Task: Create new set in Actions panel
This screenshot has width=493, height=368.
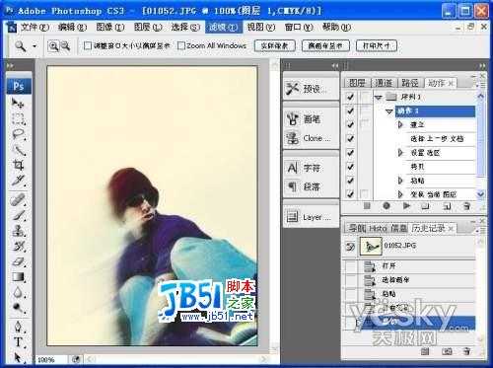Action: pyautogui.click(x=426, y=206)
